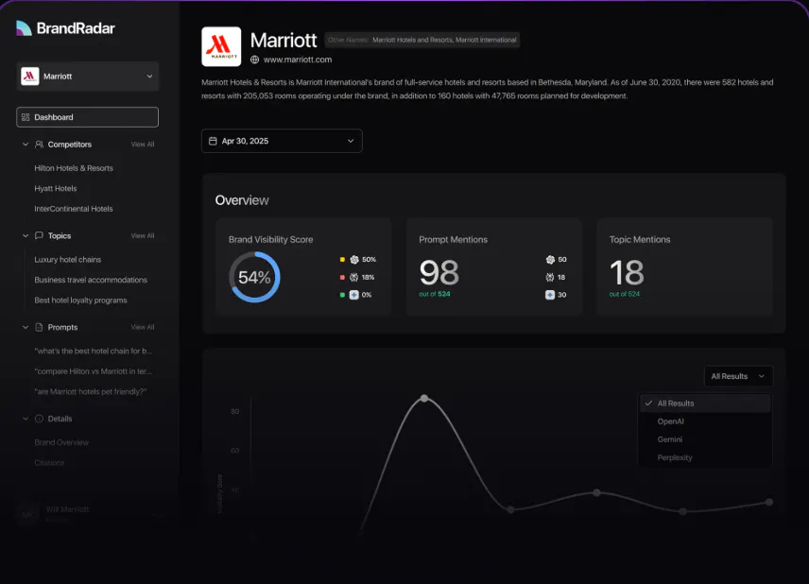
Task: Click the Competitors people icon
Action: pos(39,145)
